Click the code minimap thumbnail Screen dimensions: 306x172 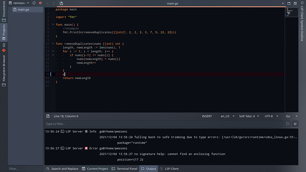click(x=291, y=12)
